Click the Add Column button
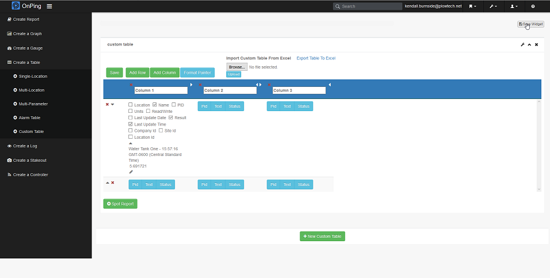This screenshot has height=278, width=550. (x=165, y=73)
